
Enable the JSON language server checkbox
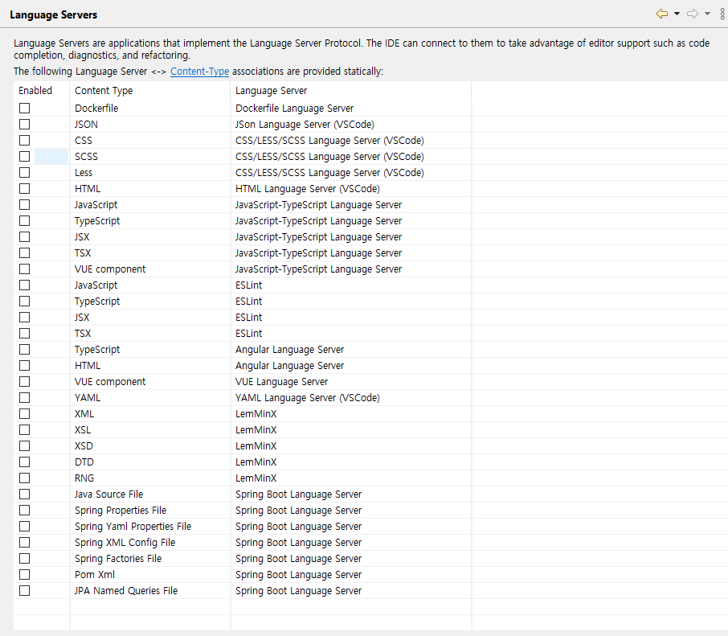(x=25, y=125)
